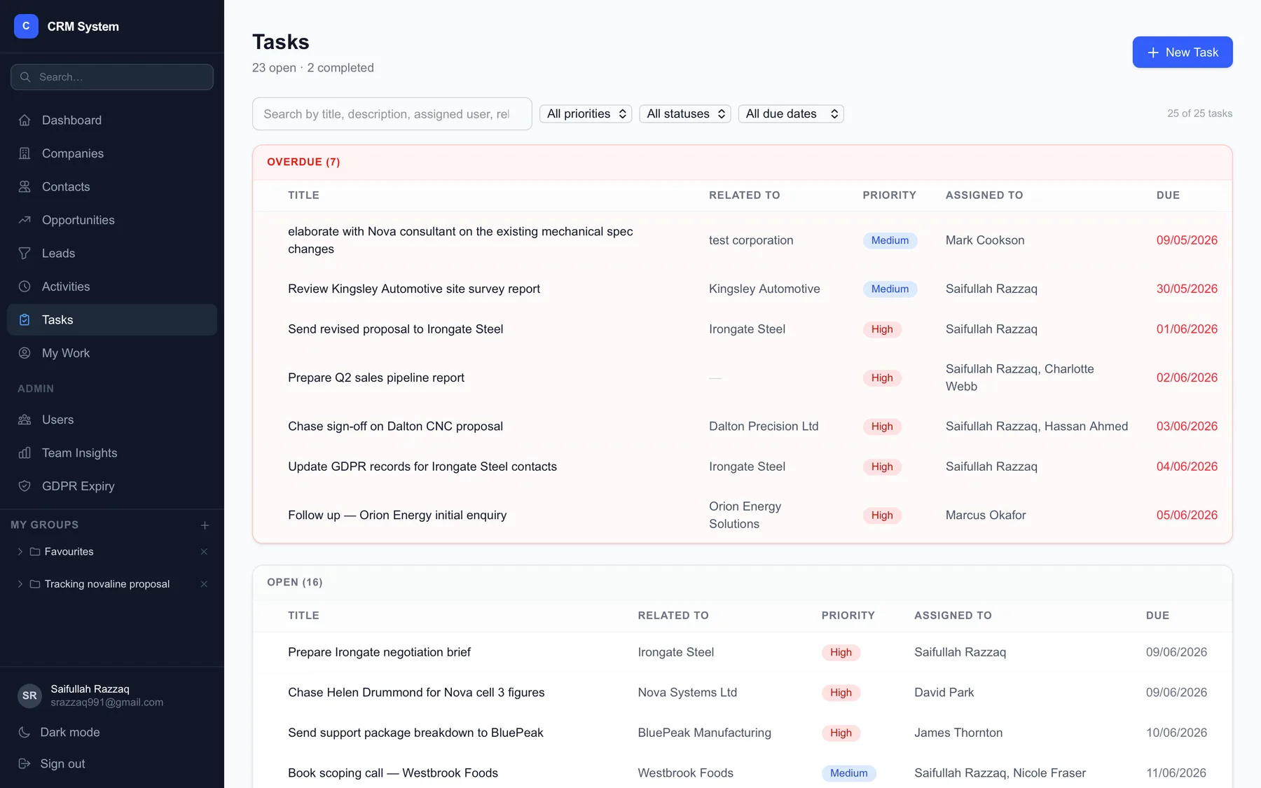The width and height of the screenshot is (1261, 788).
Task: Click the Contacts people icon
Action: (x=25, y=187)
